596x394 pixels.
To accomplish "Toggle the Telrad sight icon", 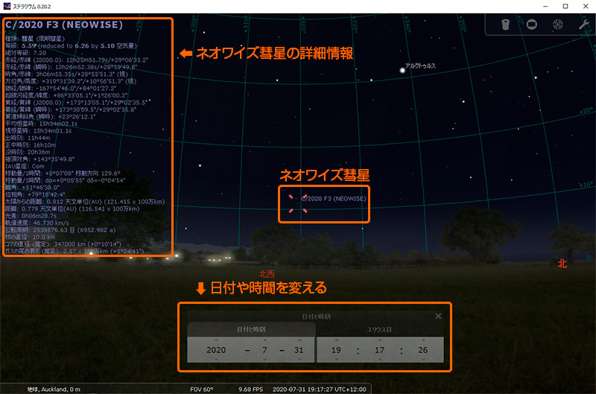I will click(557, 25).
